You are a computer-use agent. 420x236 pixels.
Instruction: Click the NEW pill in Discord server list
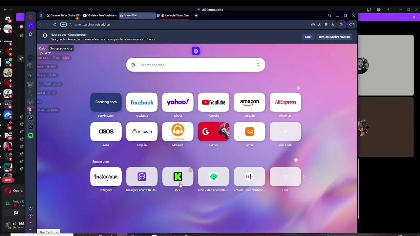coord(8,180)
